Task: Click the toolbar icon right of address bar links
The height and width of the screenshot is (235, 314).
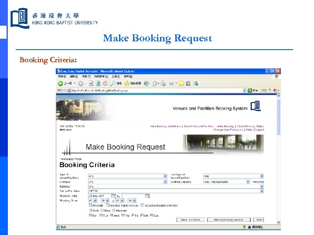Action: (x=275, y=91)
